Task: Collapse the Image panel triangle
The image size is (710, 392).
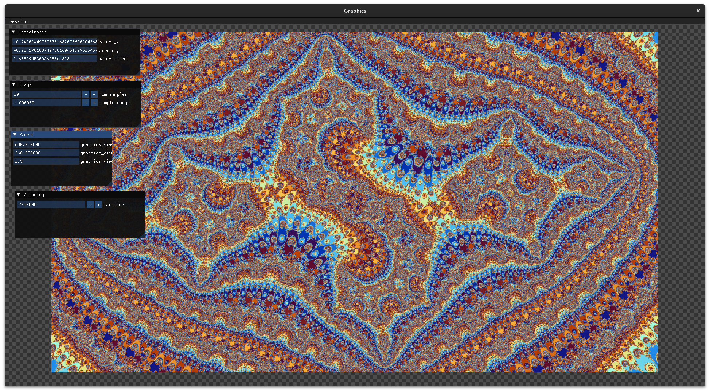Action: click(14, 84)
